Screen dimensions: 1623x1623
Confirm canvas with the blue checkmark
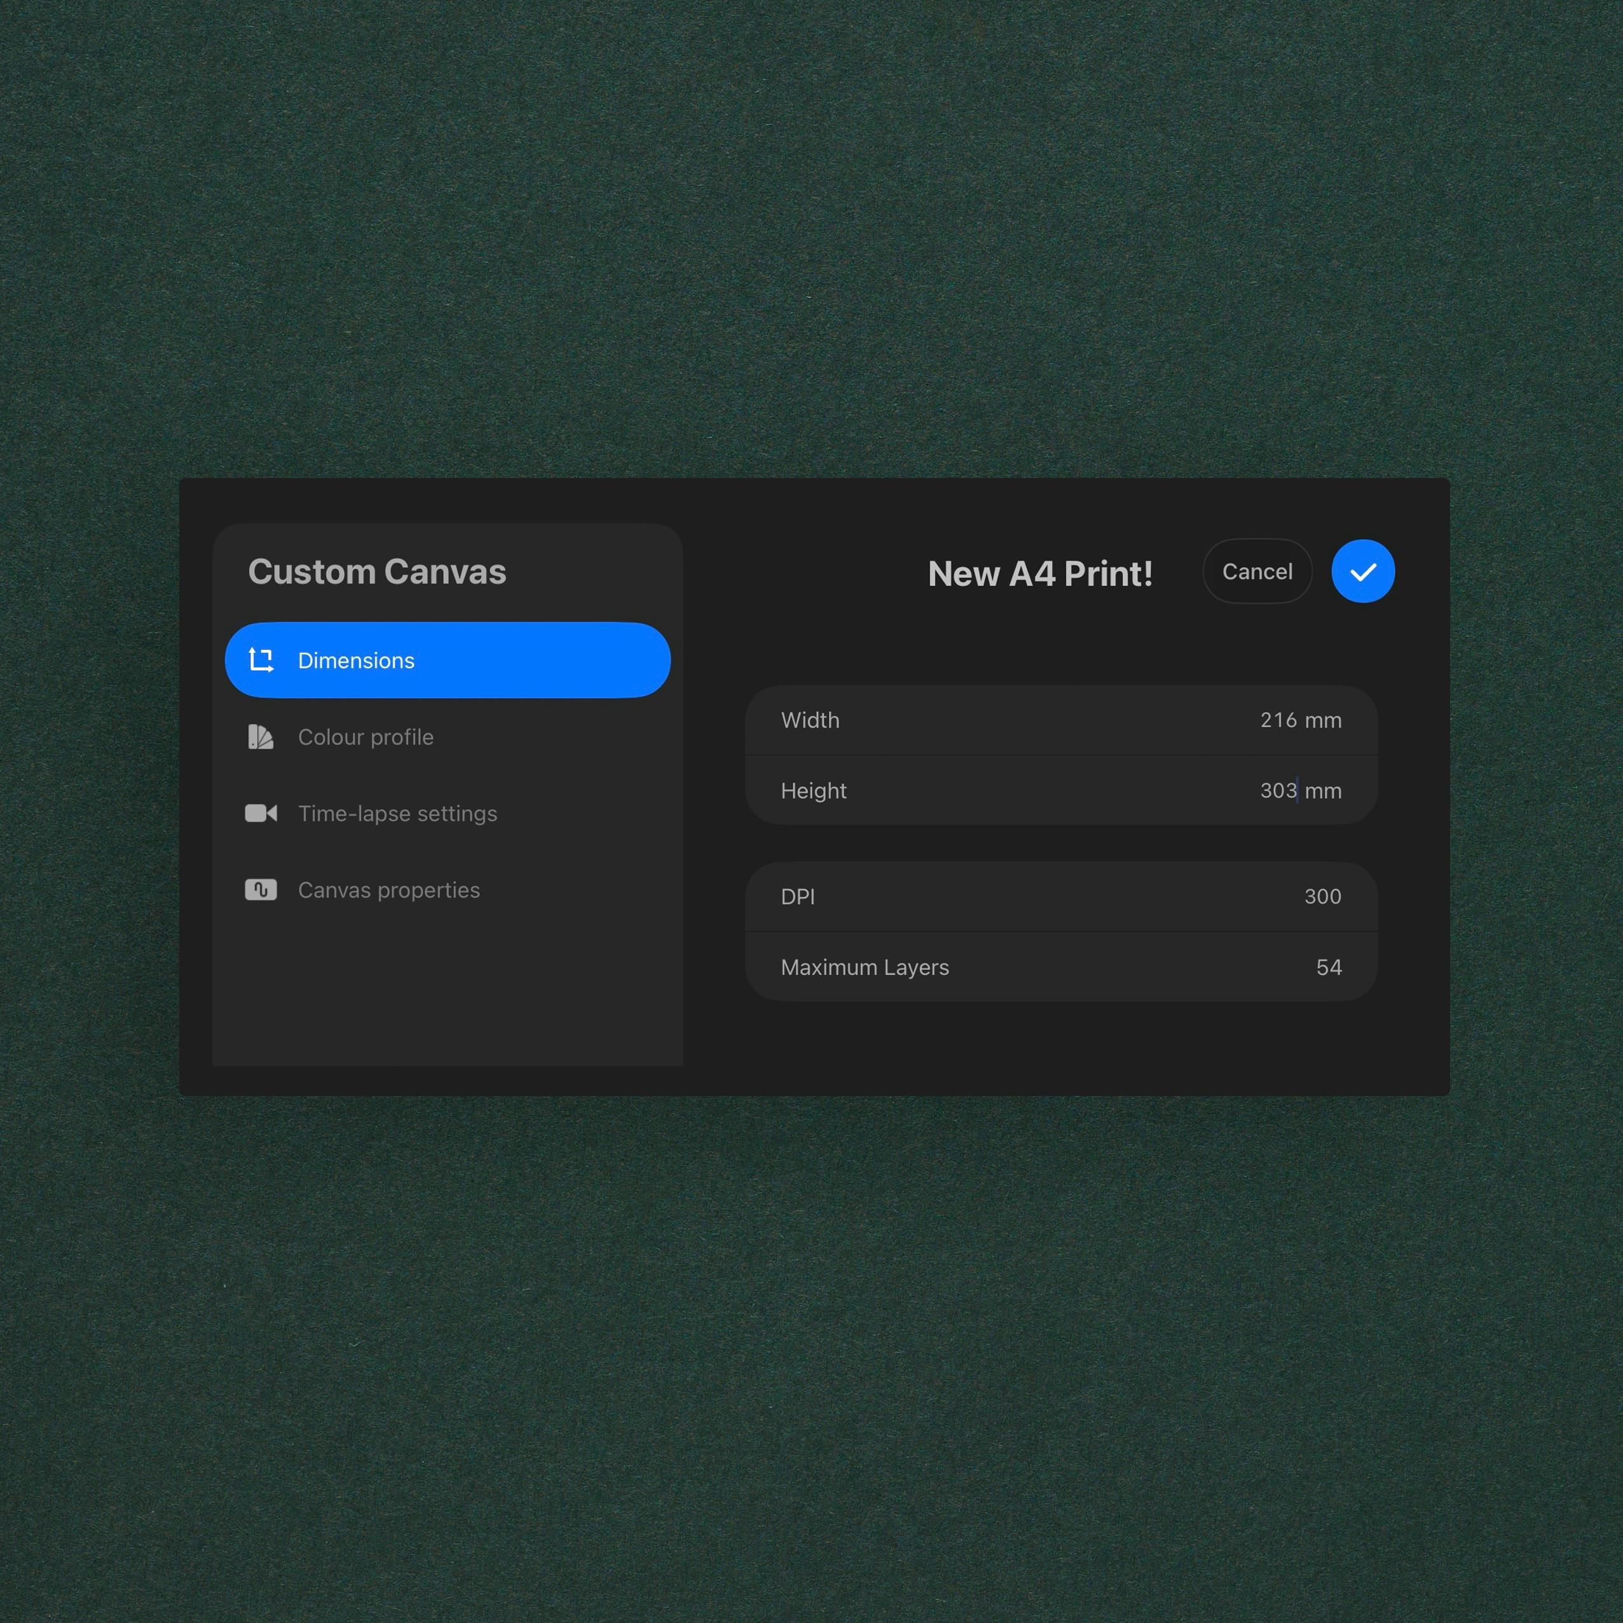[x=1362, y=572]
